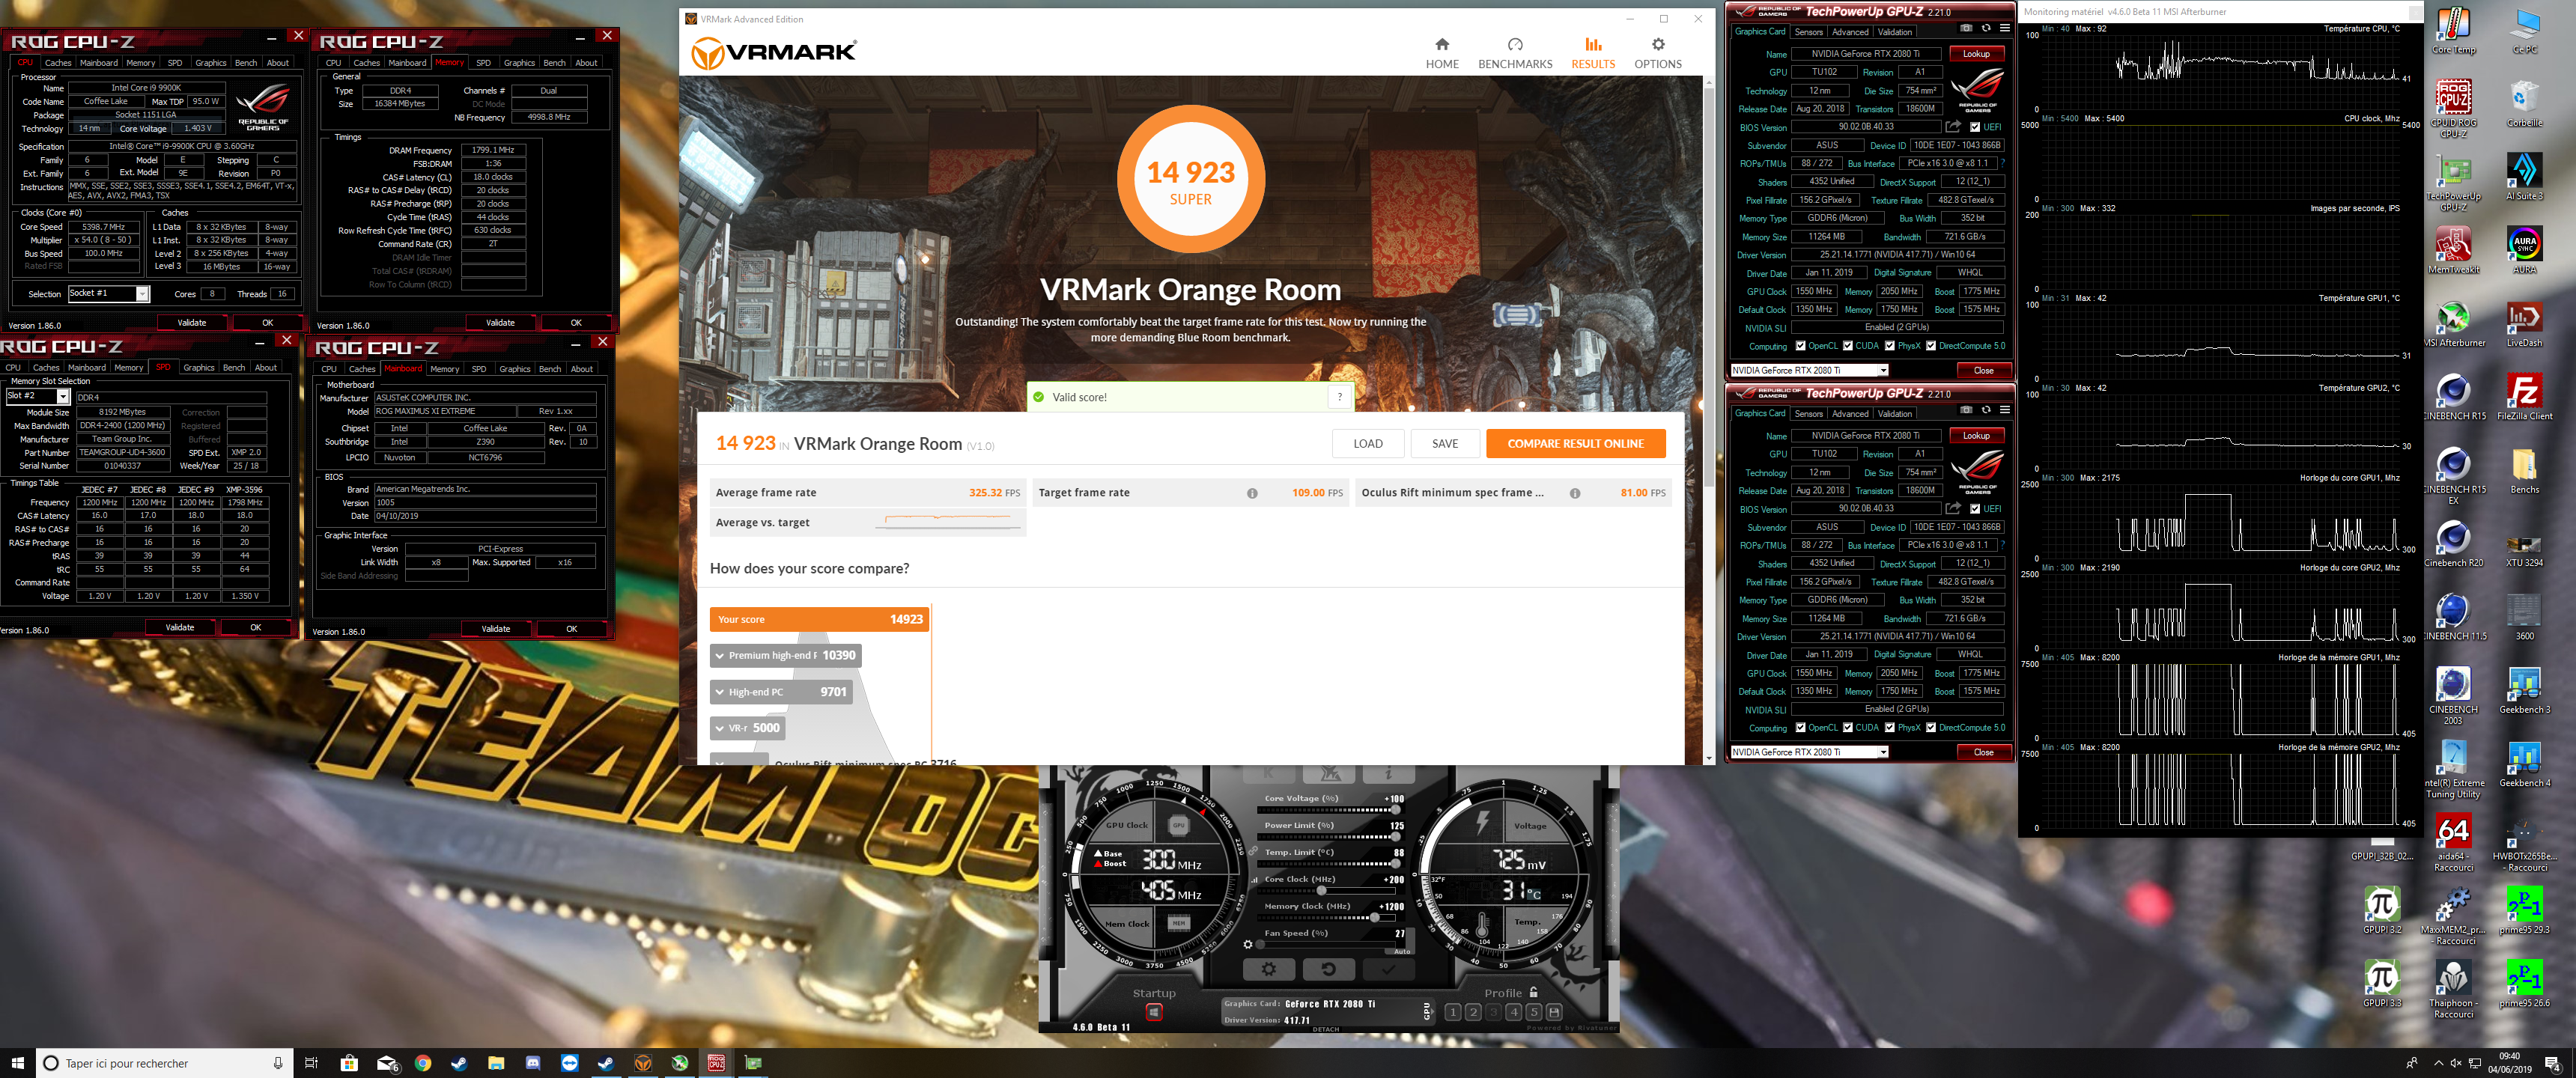Show Target frame rate info icon
The width and height of the screenshot is (2576, 1078).
coord(1252,493)
